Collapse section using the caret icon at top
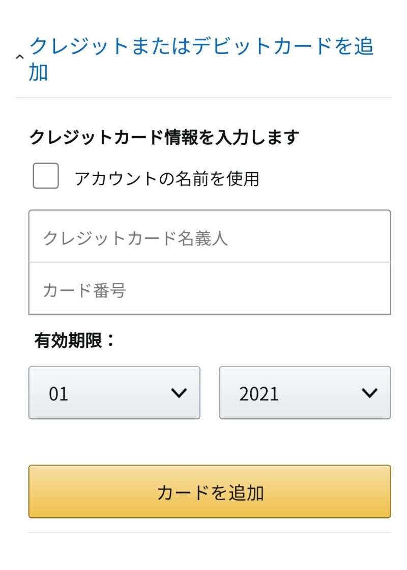 point(20,57)
